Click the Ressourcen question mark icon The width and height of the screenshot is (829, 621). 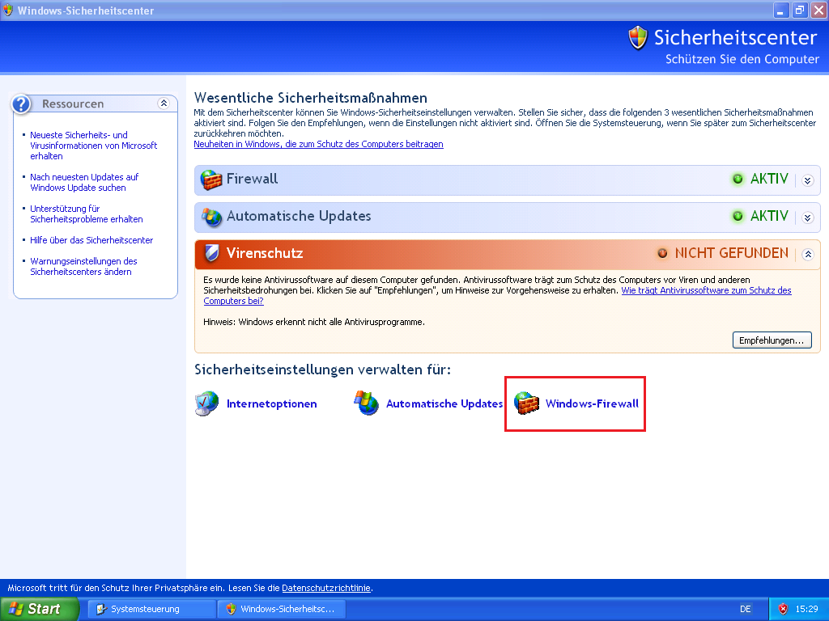coord(21,104)
